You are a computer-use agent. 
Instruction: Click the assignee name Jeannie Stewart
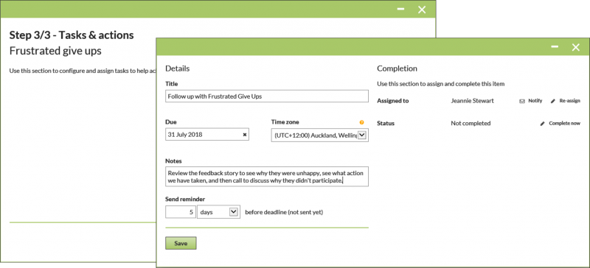[x=472, y=101]
